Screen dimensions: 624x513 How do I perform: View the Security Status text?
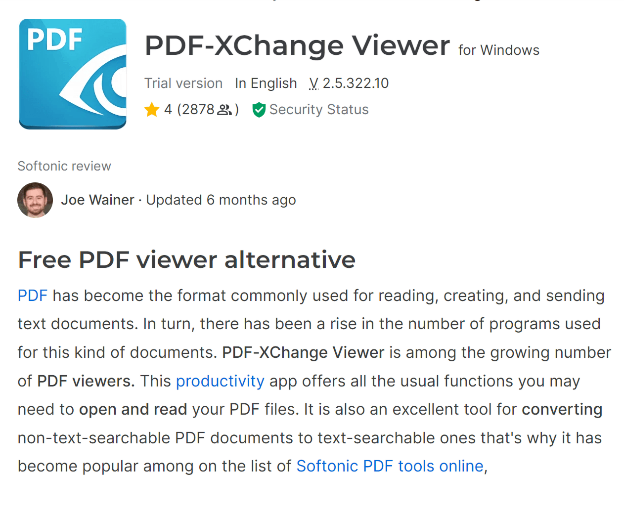click(x=319, y=110)
